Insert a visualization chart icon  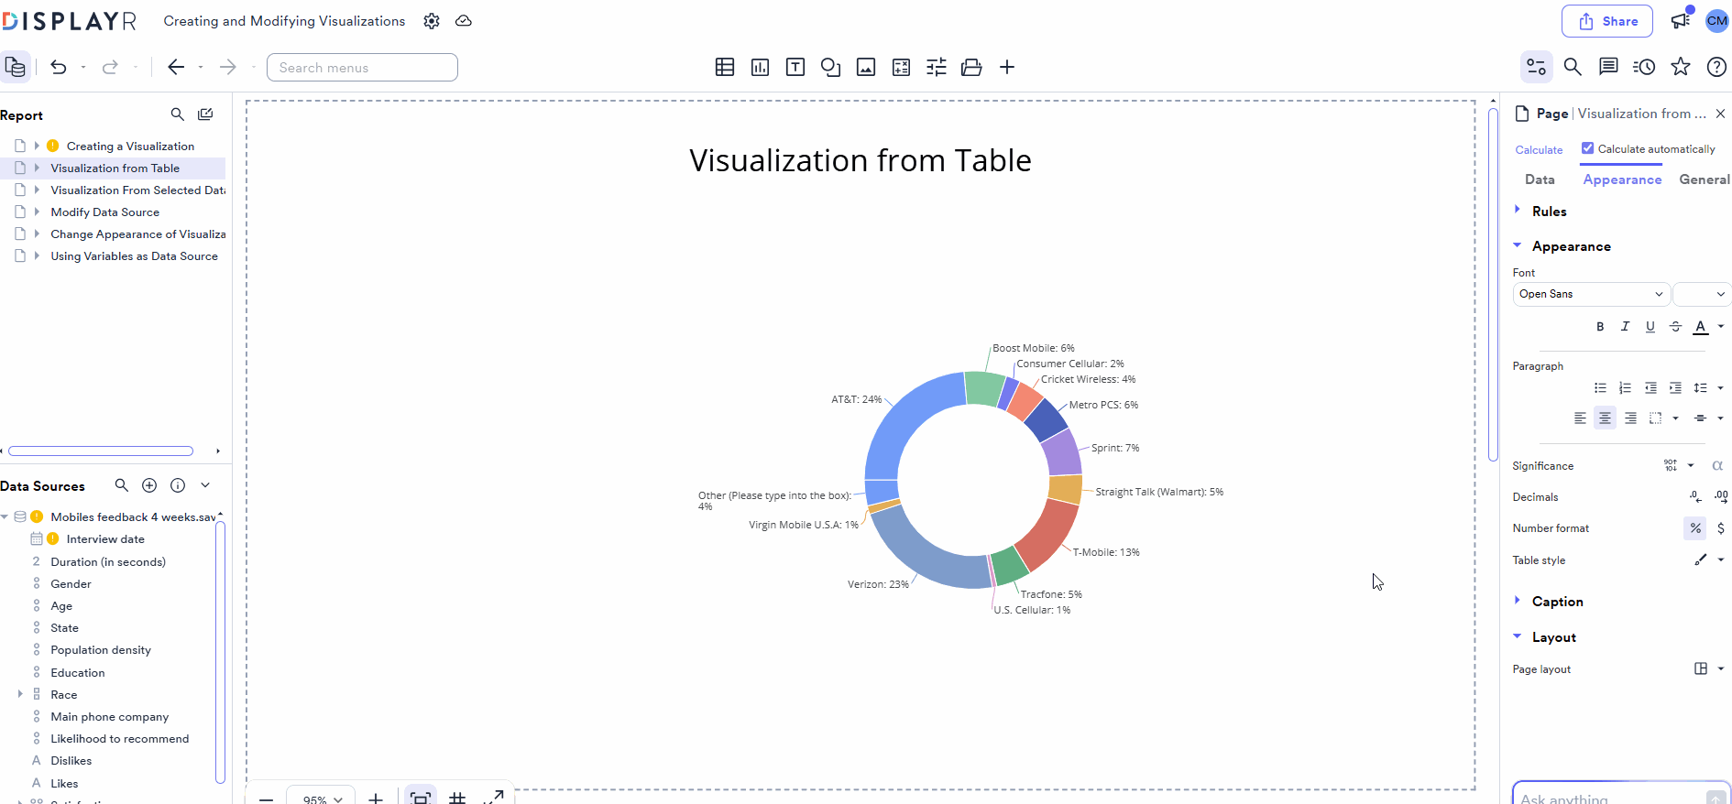760,67
